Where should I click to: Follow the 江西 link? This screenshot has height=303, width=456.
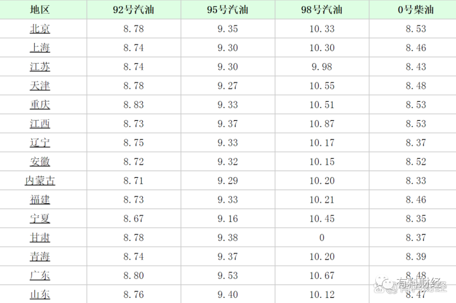[40, 124]
